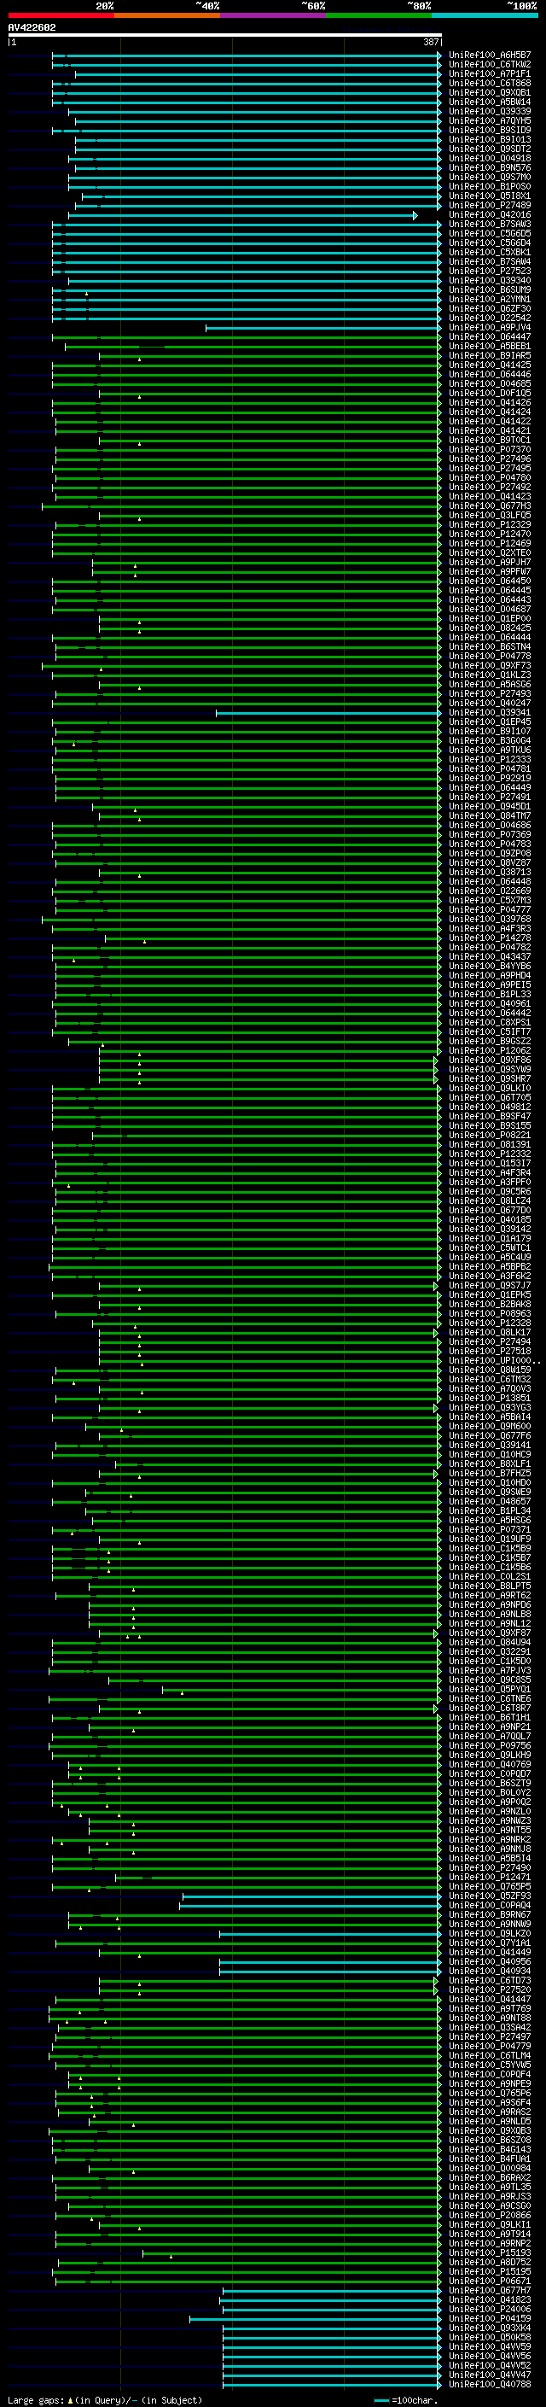Screen dimensions: 546x2407
Task: Select the UniRef100_P27520 label
Action: click(490, 1989)
